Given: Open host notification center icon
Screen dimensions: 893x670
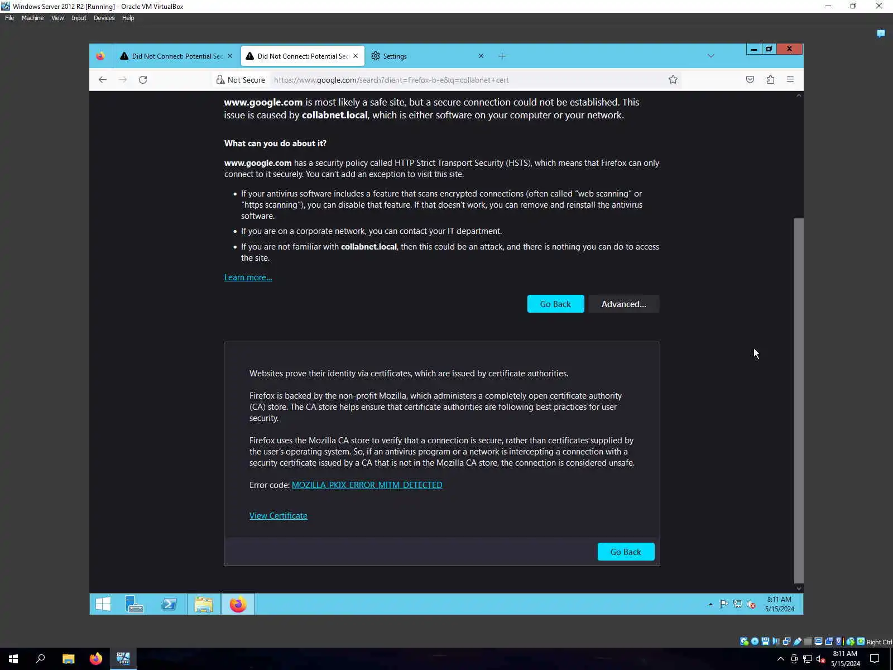Looking at the screenshot, I should coord(875,659).
